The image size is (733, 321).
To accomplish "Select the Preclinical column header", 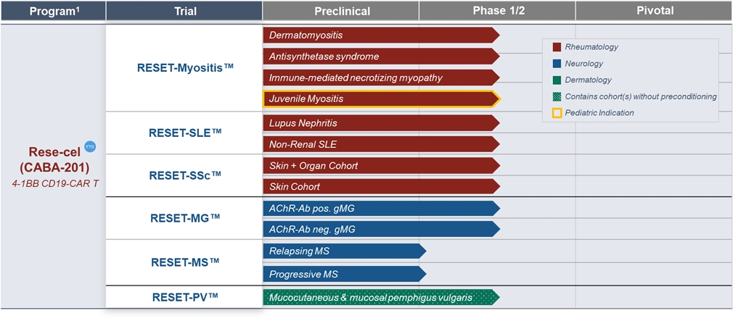I will [x=341, y=11].
